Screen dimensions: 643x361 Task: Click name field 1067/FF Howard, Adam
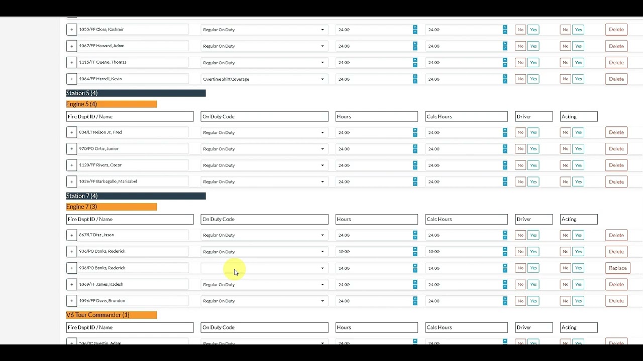(x=133, y=46)
